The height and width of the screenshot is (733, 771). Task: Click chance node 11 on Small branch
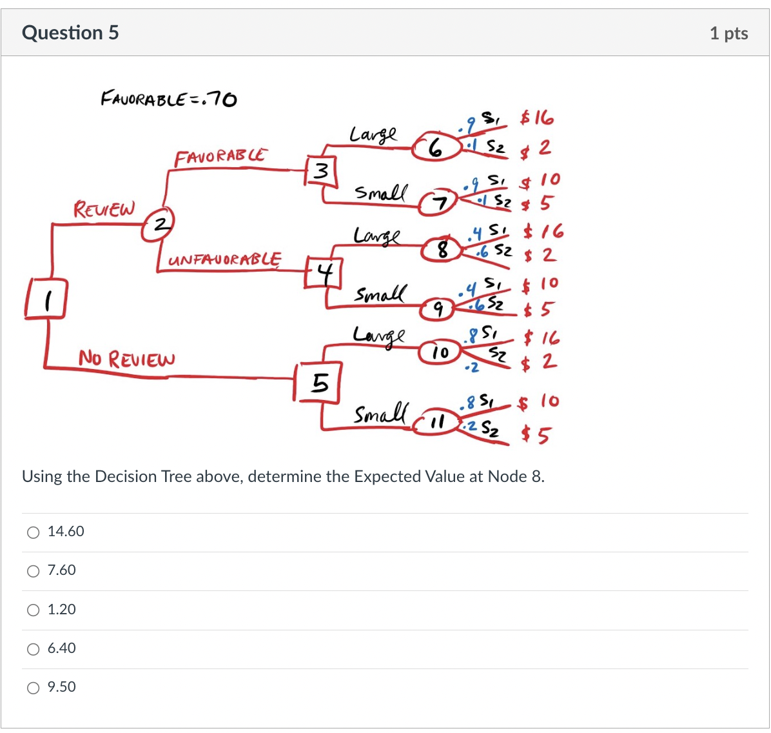pos(436,421)
